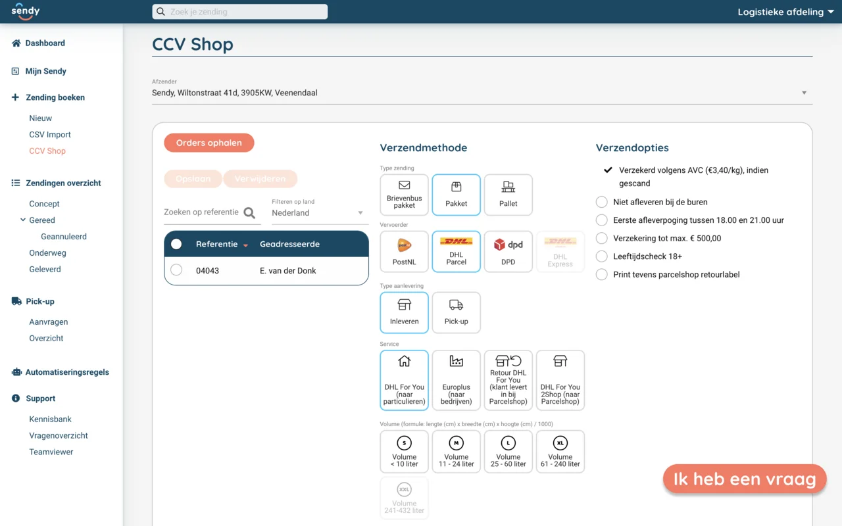The width and height of the screenshot is (842, 526).
Task: Open the Filteren op land dropdown
Action: tap(320, 213)
